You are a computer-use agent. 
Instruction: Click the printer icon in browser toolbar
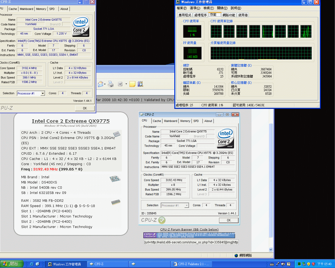coord(111,84)
